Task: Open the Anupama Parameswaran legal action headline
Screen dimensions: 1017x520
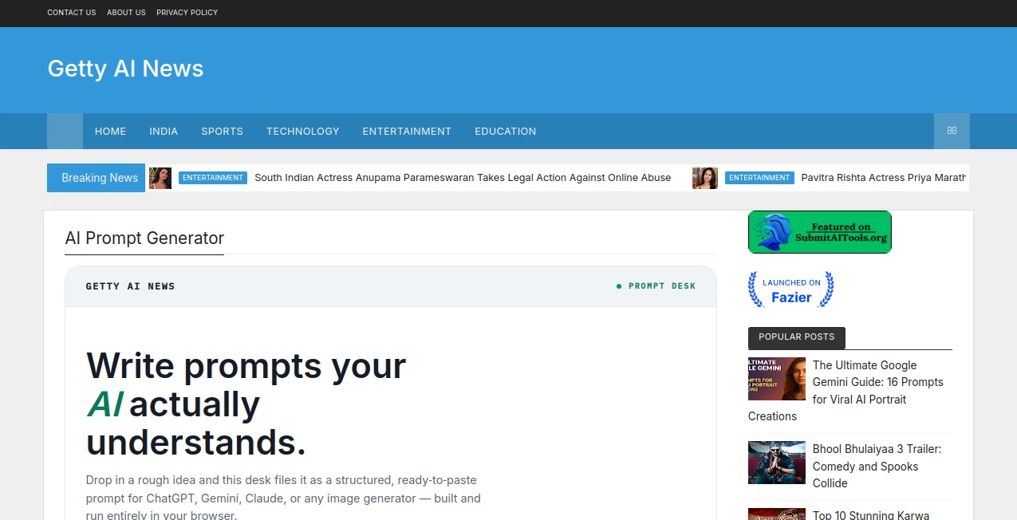Action: (463, 178)
